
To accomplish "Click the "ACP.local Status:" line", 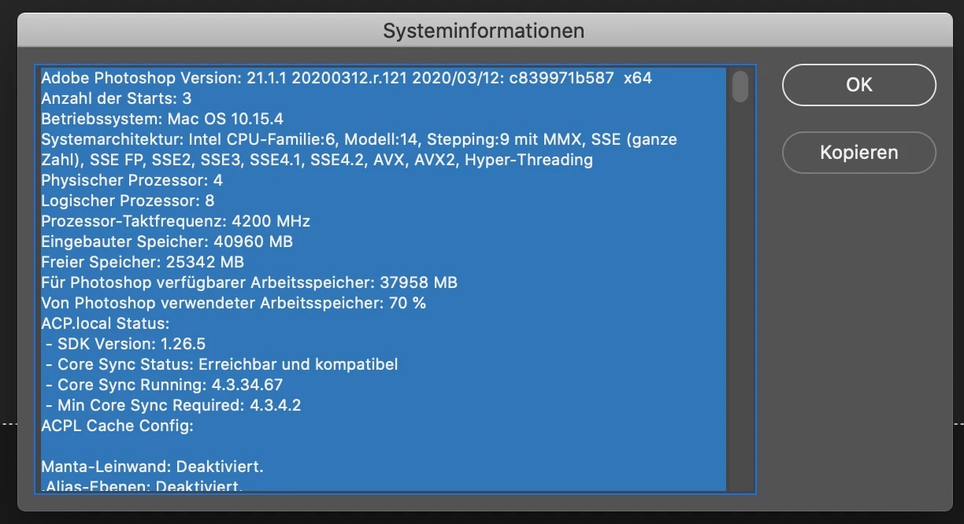I will pyautogui.click(x=106, y=323).
